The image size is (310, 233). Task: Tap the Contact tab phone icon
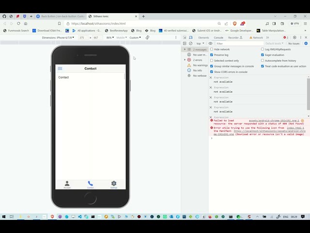[91, 183]
